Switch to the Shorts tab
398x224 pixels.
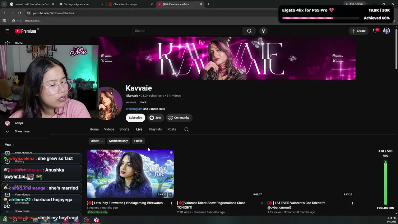click(124, 129)
